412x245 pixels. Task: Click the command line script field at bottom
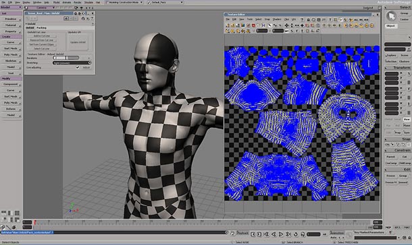[113, 232]
